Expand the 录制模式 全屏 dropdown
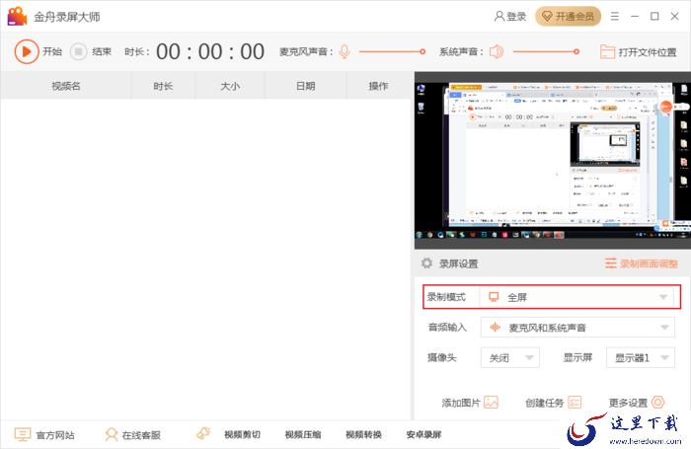Viewport: 691px width, 449px height. pyautogui.click(x=576, y=297)
